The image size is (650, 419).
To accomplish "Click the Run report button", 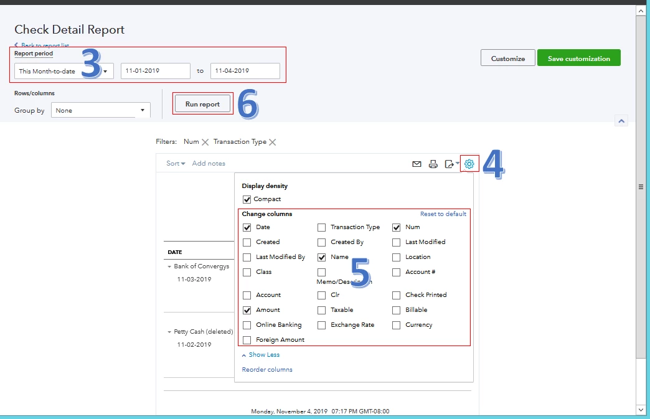I will click(x=202, y=104).
